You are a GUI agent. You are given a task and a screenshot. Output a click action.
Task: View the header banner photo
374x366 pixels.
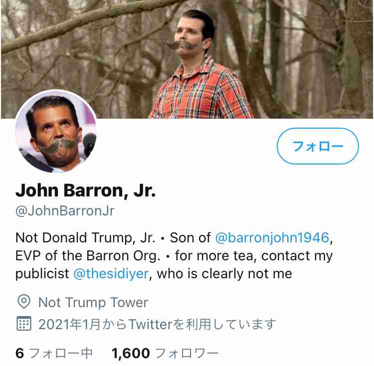click(187, 59)
